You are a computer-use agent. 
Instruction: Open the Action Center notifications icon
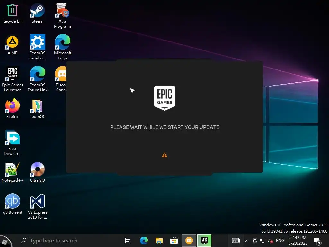317,241
